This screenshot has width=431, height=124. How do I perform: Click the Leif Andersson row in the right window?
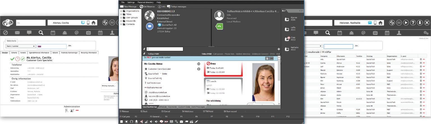pos(365,67)
